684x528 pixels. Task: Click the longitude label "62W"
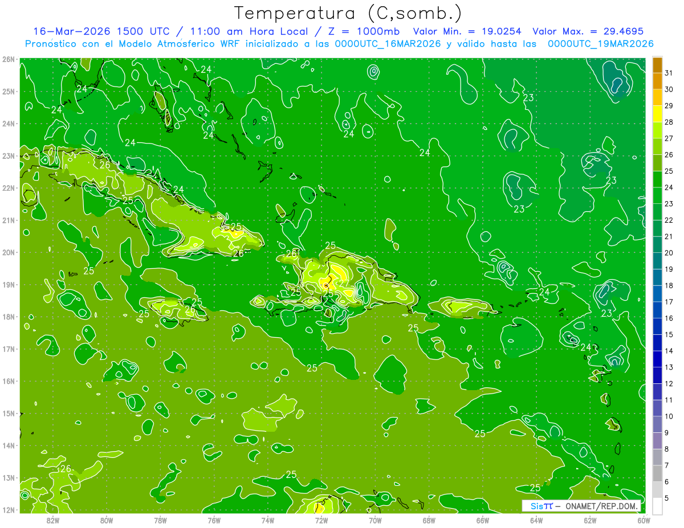[x=590, y=520]
